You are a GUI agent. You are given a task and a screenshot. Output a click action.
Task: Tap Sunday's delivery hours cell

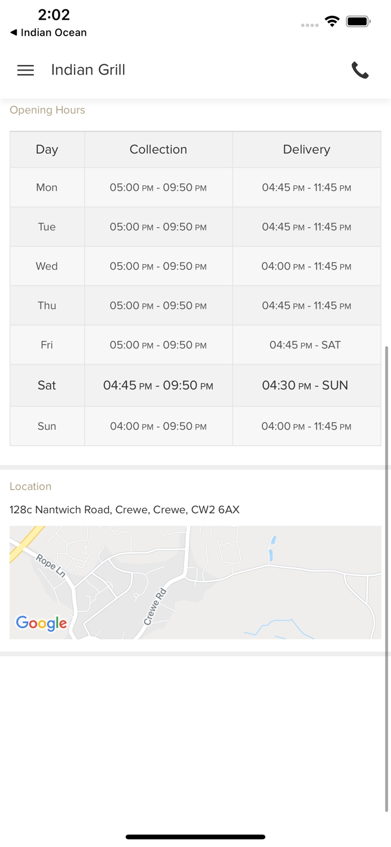click(x=306, y=426)
